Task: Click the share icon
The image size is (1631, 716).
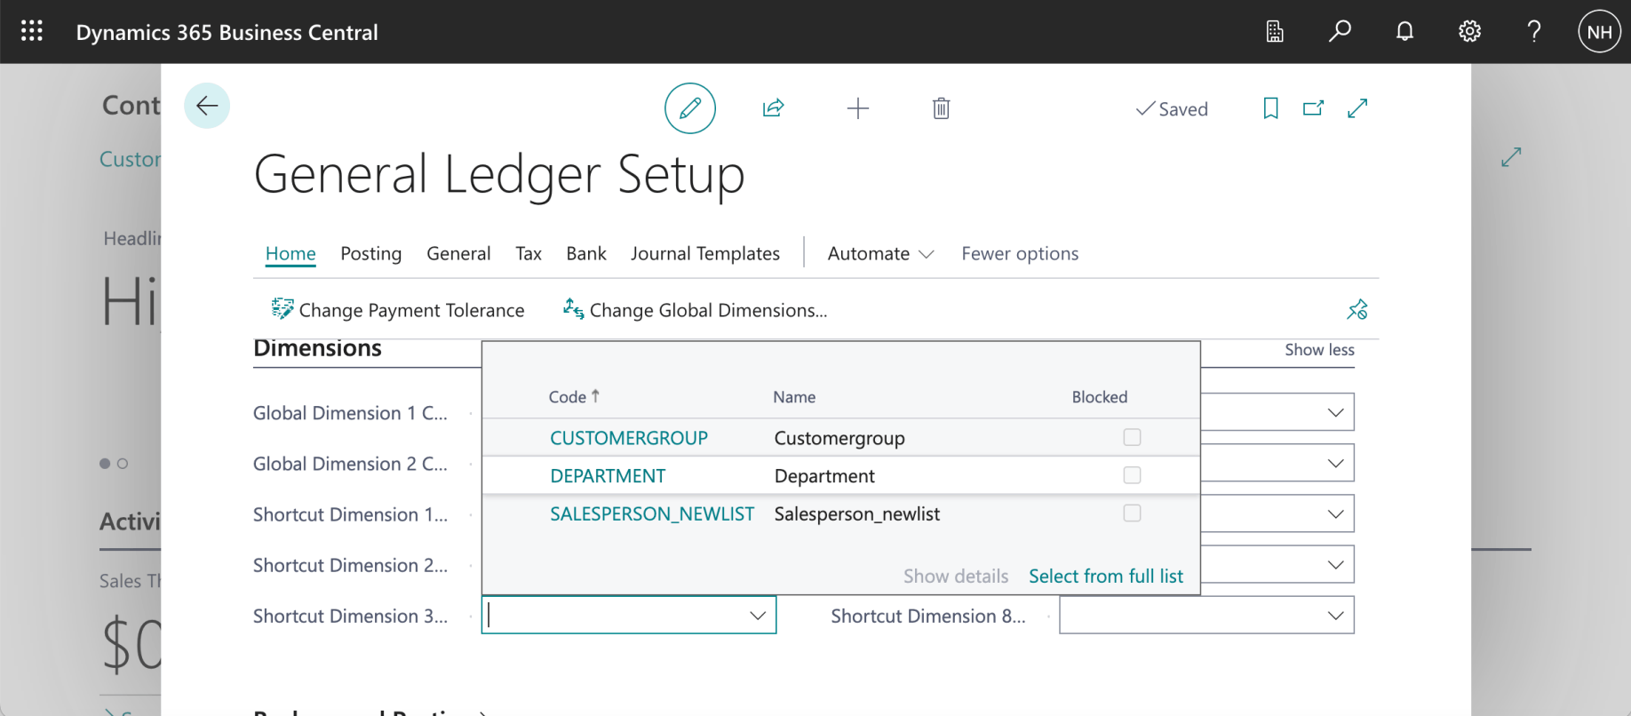Action: (773, 108)
